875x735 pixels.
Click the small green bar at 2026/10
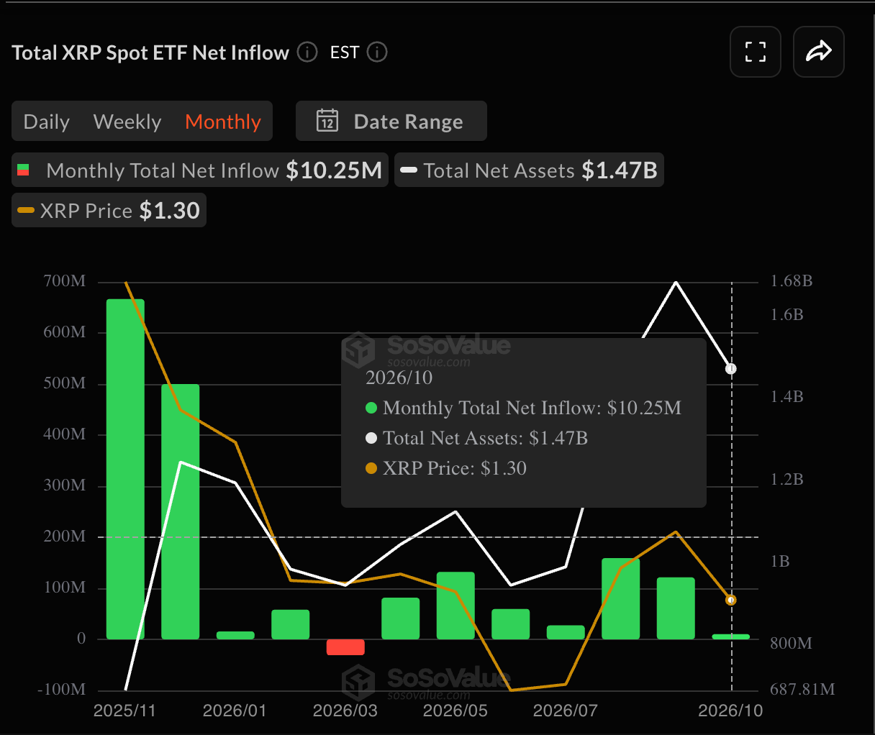tap(731, 636)
